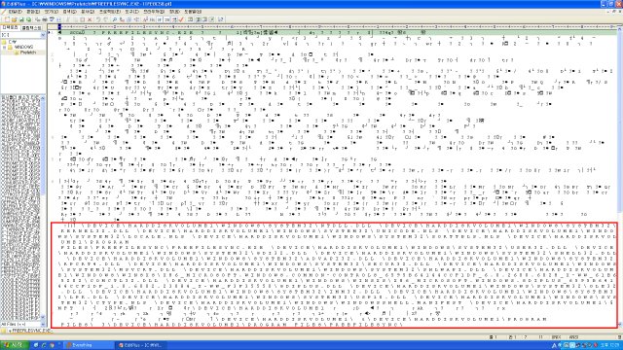Click the Open file folder icon
The height and width of the screenshot is (350, 623).
(x=15, y=19)
